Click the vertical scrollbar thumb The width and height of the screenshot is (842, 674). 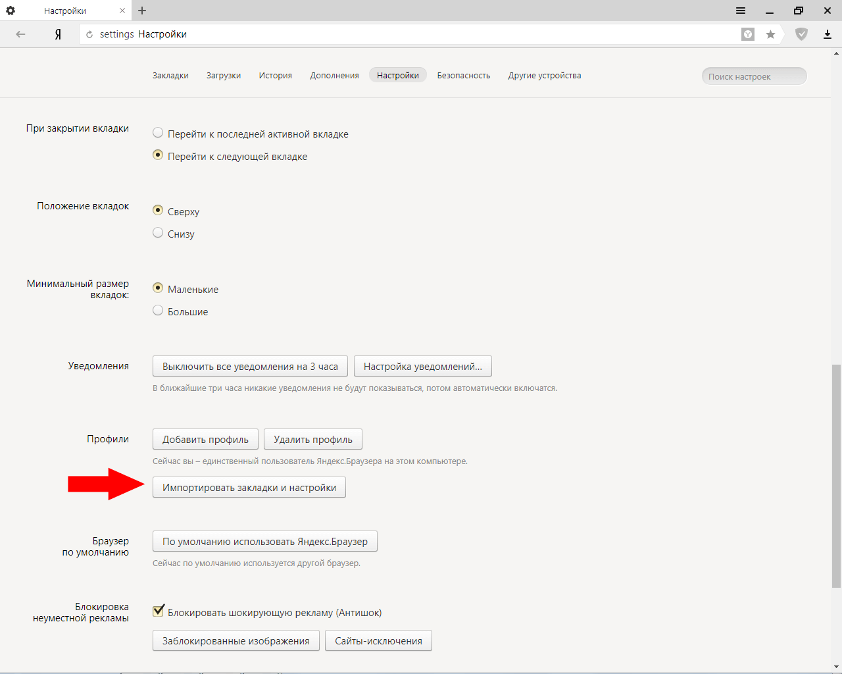coord(837,475)
